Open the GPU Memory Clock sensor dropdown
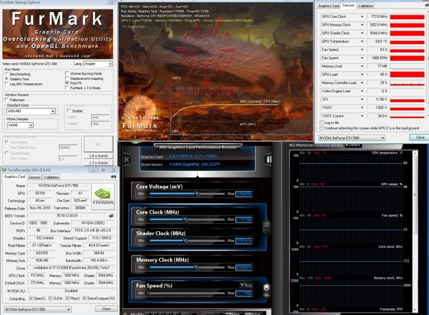 362,24
